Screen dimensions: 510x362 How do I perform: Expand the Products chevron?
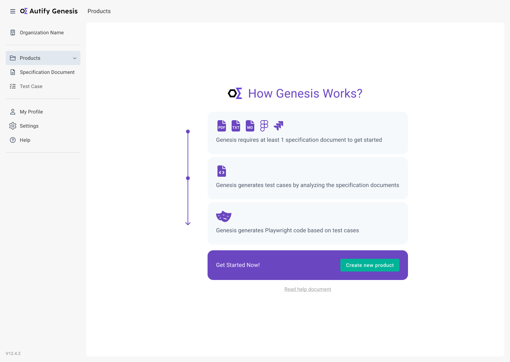(75, 58)
